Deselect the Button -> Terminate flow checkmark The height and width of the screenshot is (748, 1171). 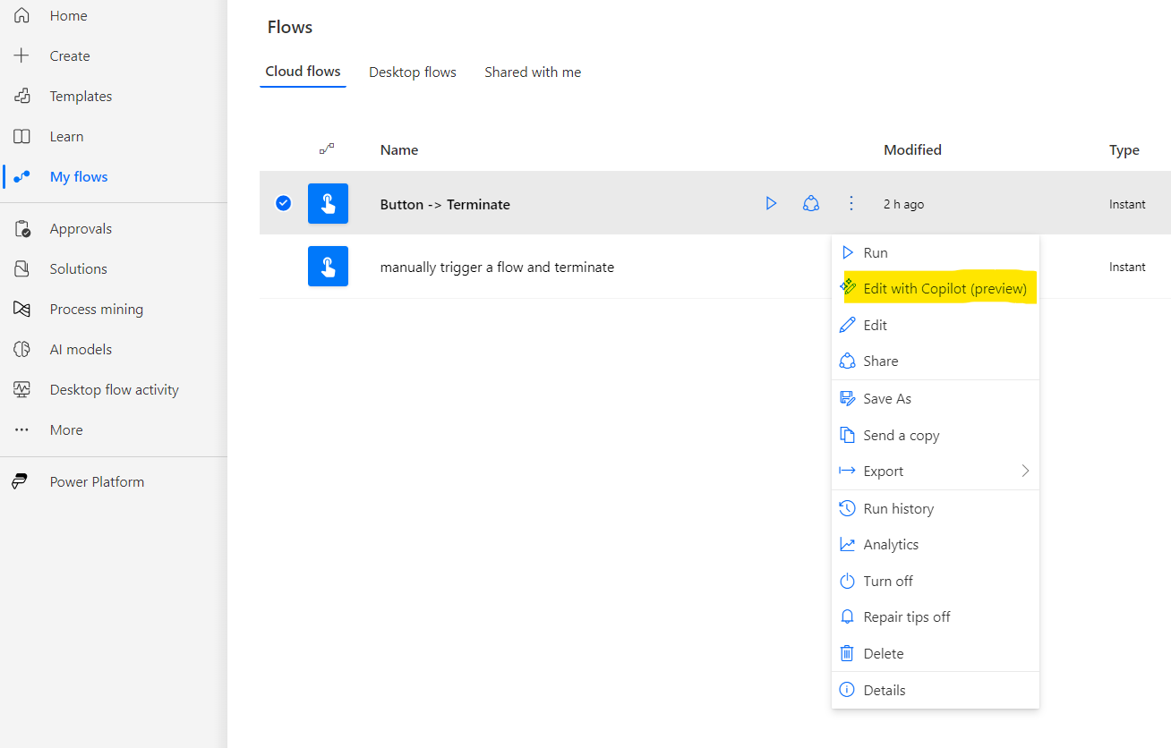coord(283,204)
